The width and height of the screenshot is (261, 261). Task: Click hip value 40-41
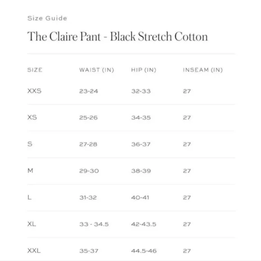[140, 197]
